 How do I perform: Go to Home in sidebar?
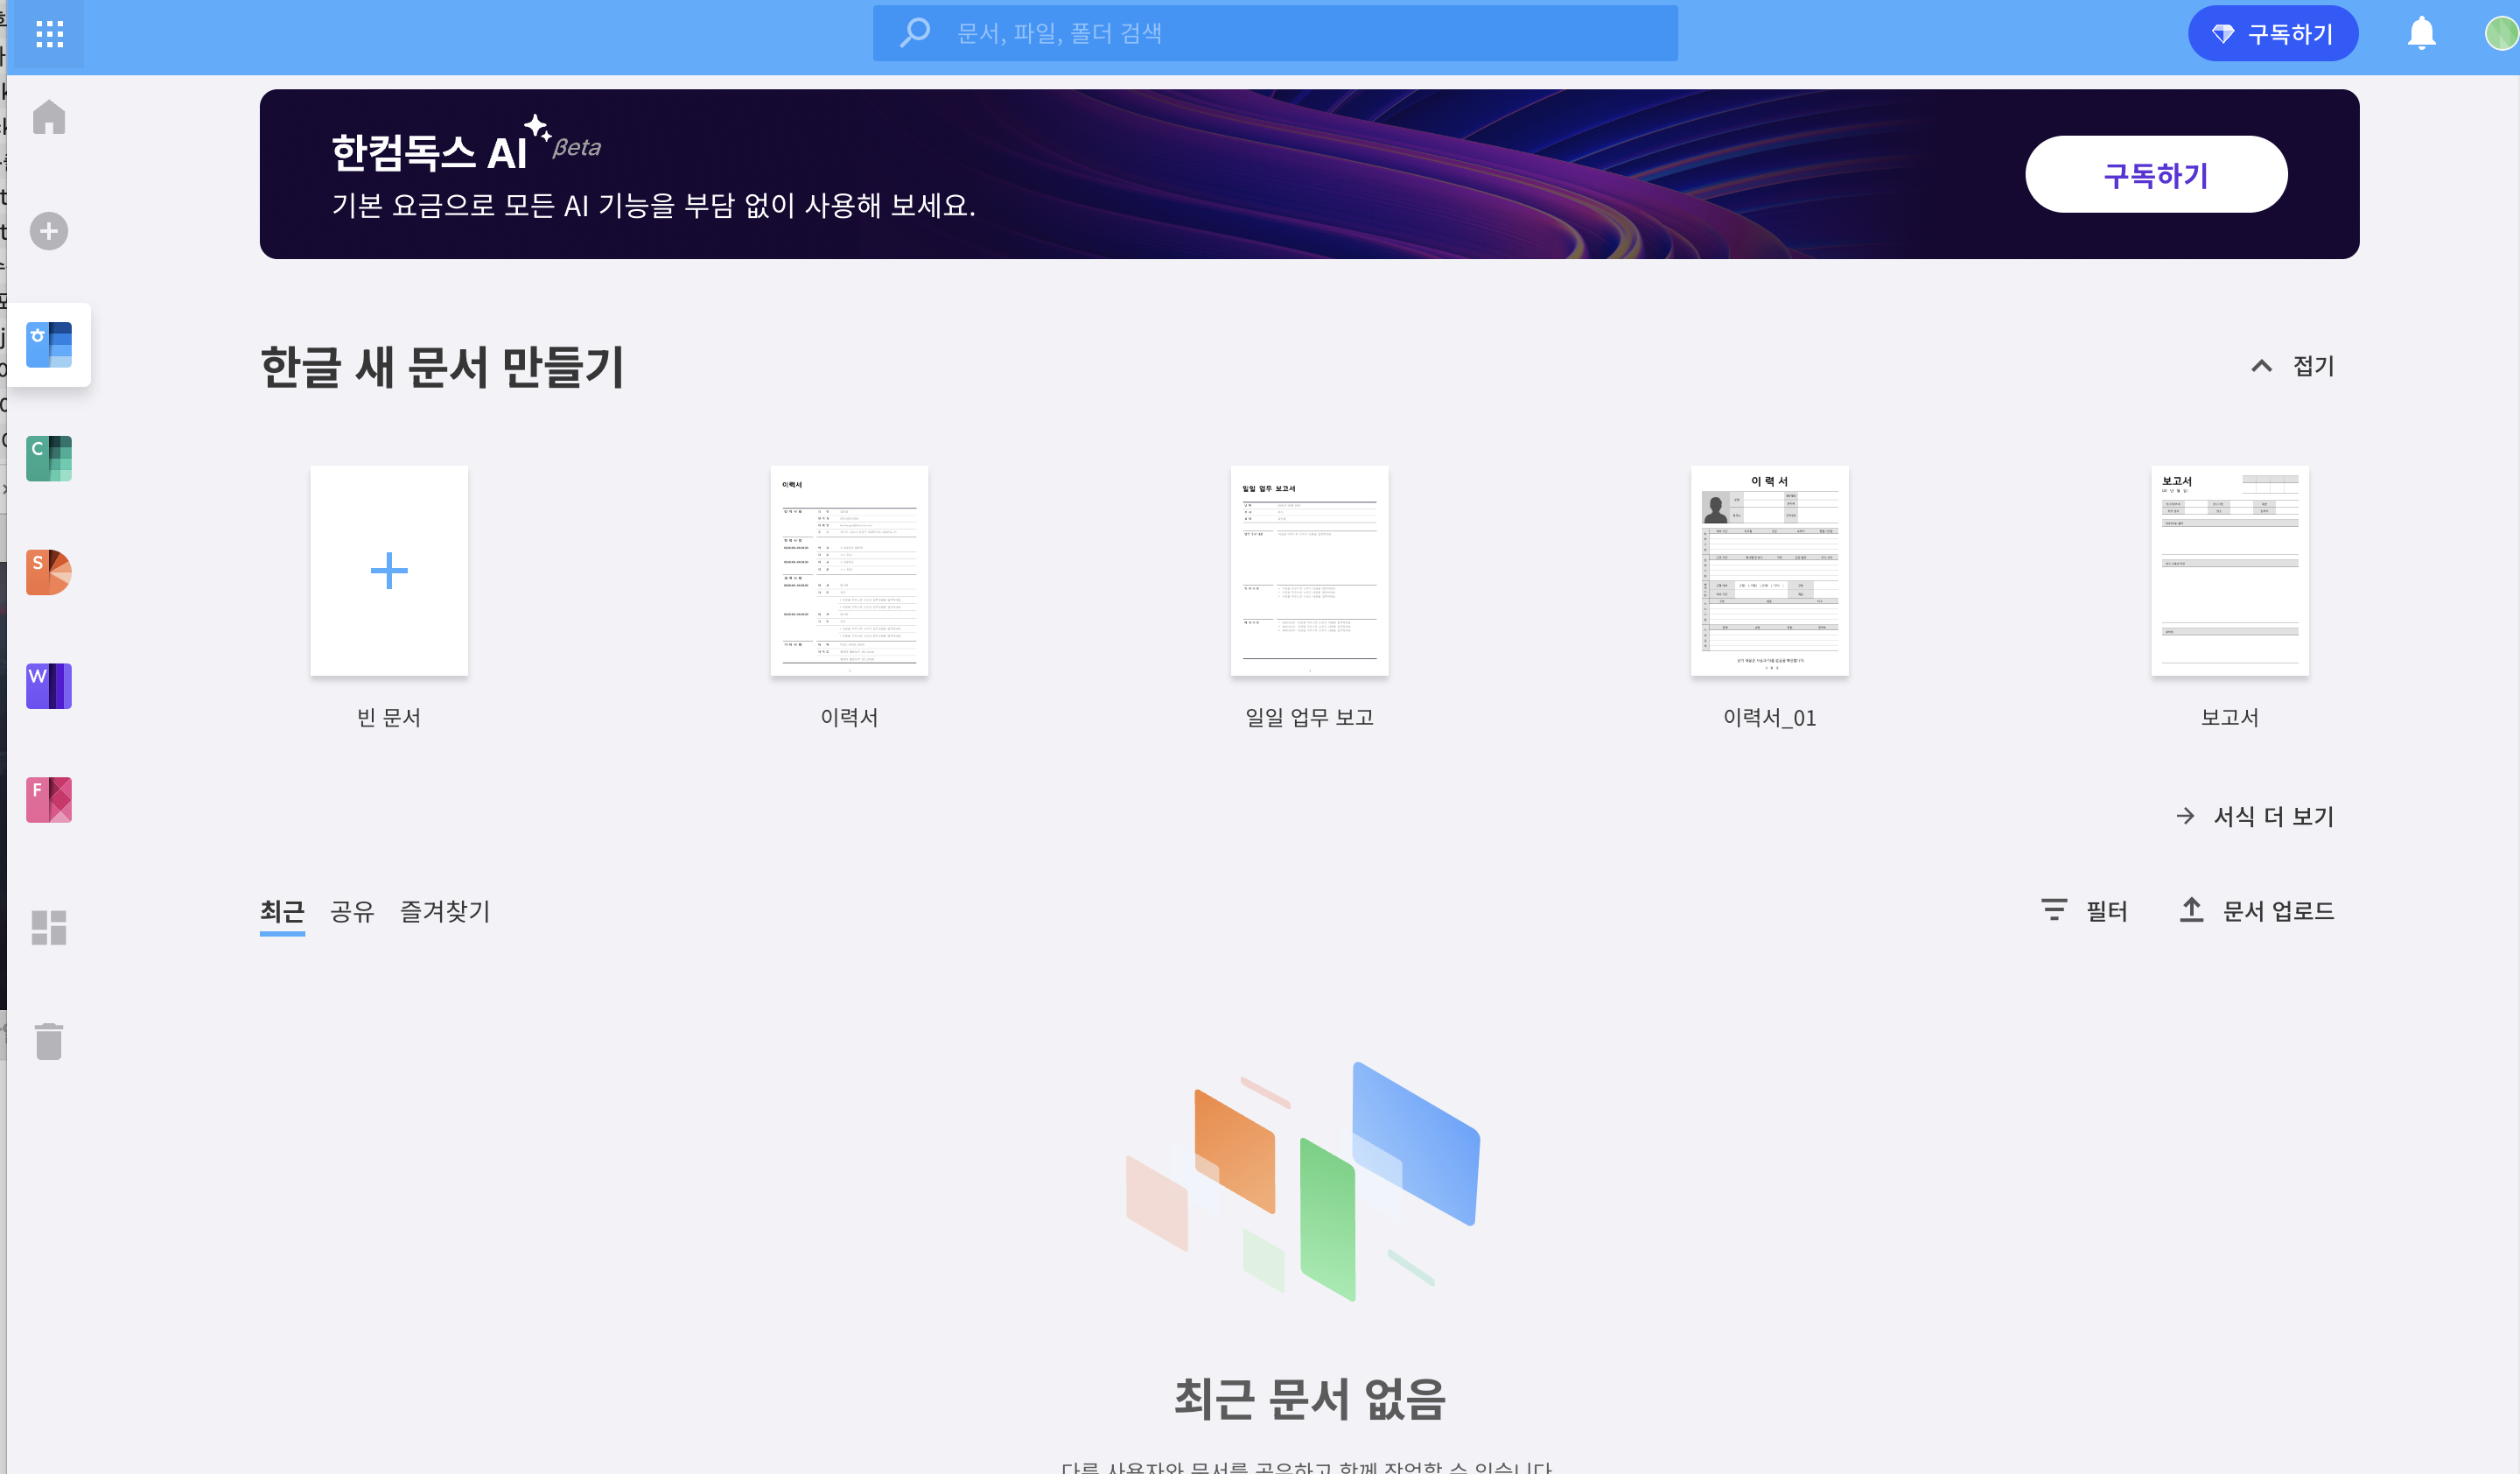click(49, 118)
